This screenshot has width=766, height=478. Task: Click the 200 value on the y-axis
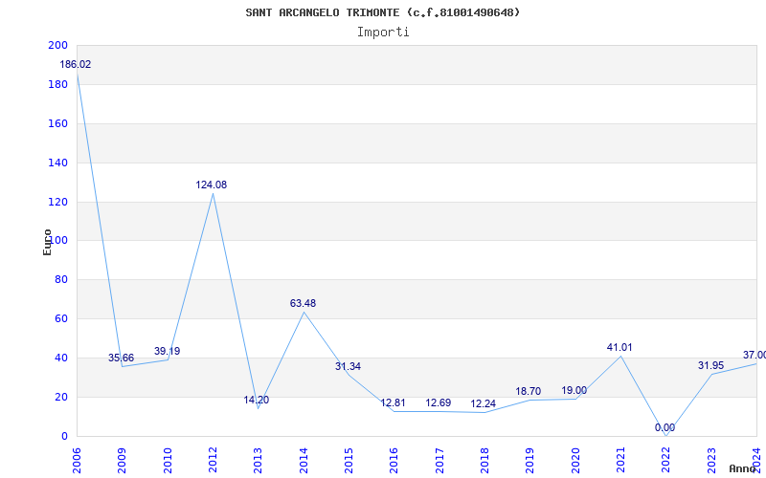[x=57, y=46]
